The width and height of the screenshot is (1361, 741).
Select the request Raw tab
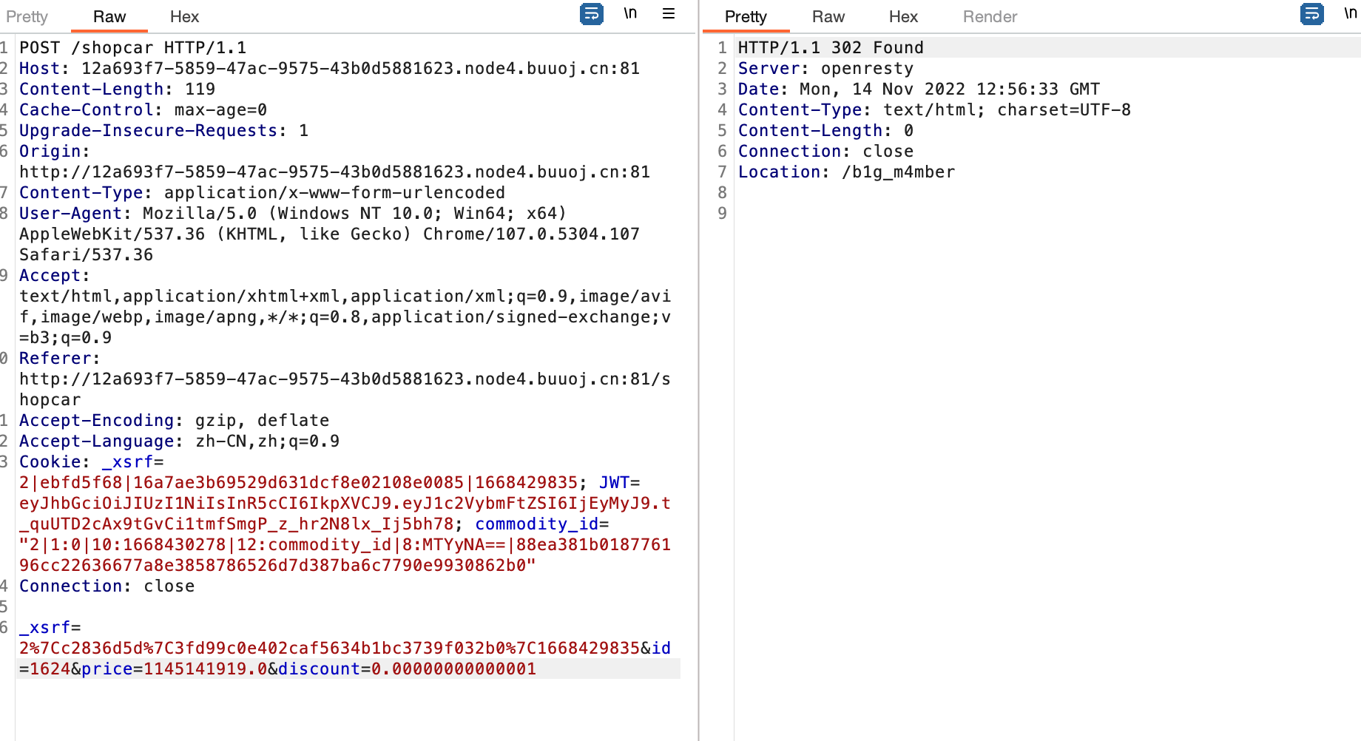tap(109, 16)
